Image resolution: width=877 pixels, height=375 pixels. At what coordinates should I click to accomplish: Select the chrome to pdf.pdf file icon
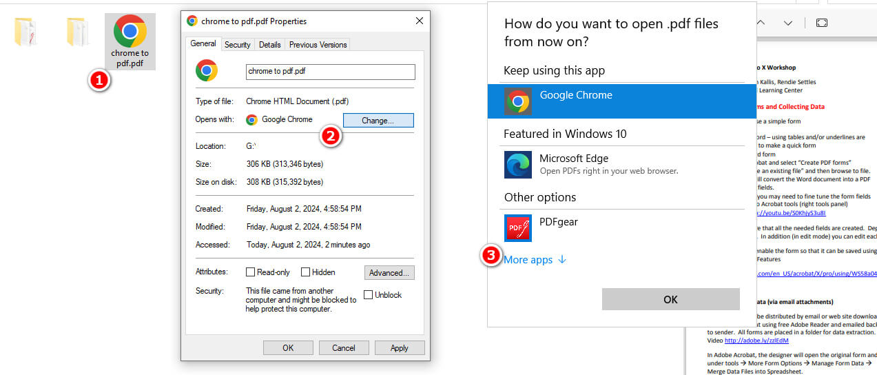pos(130,32)
